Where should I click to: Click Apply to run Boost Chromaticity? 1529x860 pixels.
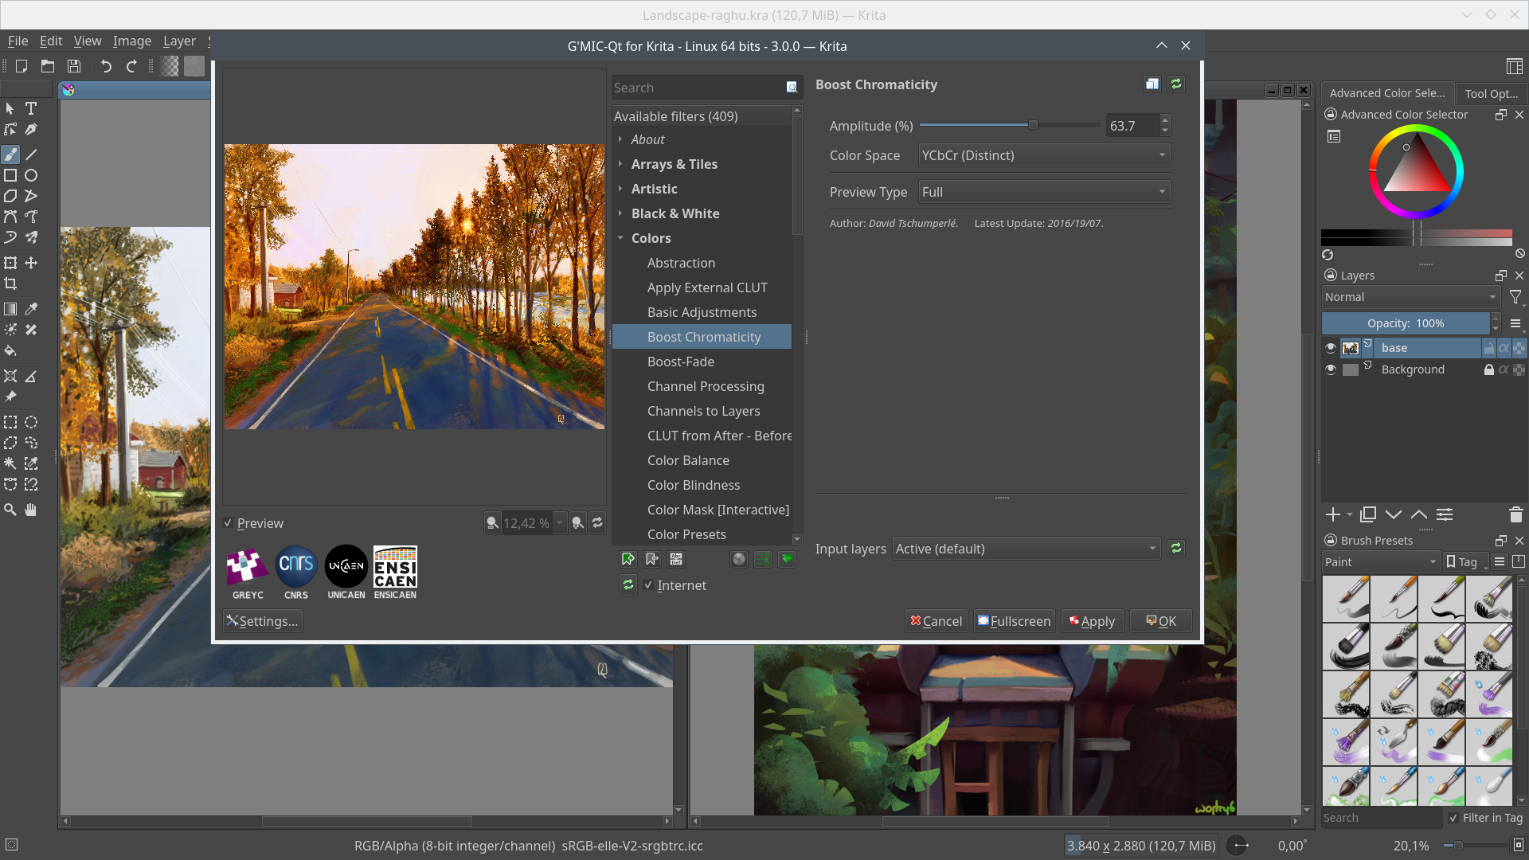pos(1092,620)
